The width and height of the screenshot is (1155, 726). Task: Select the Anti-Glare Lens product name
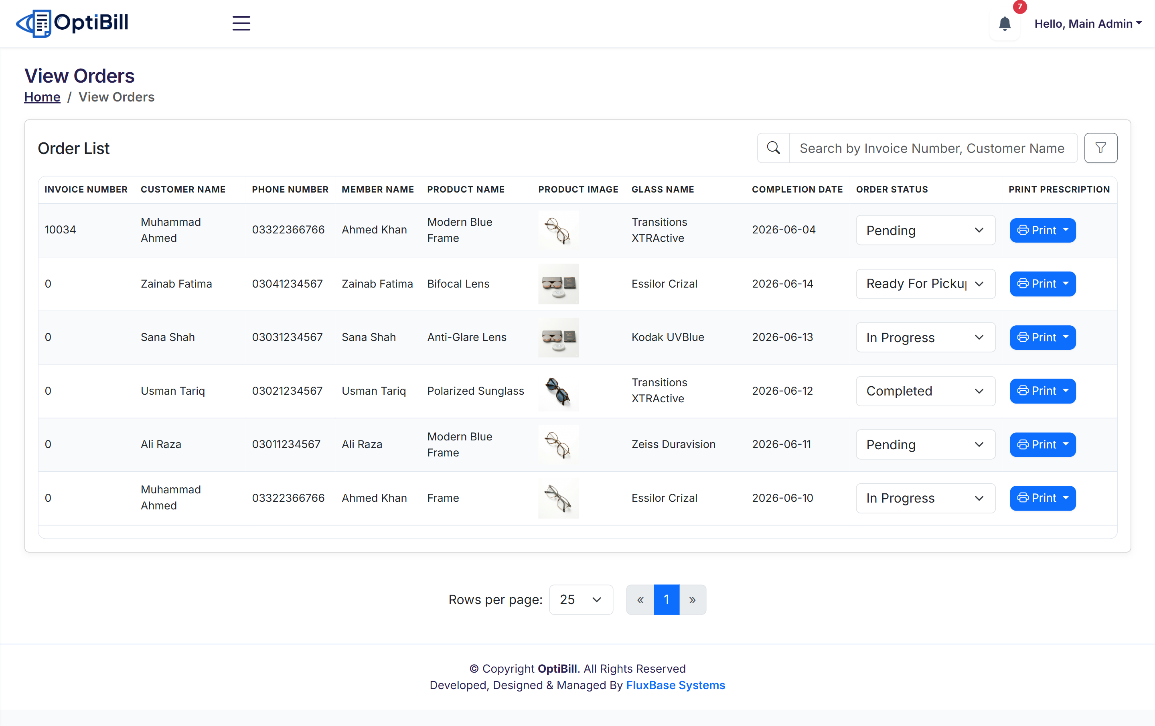pyautogui.click(x=467, y=337)
